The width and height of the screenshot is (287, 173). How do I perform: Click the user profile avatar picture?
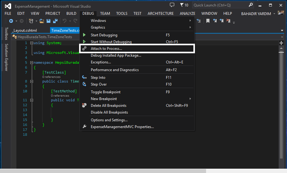click(281, 13)
